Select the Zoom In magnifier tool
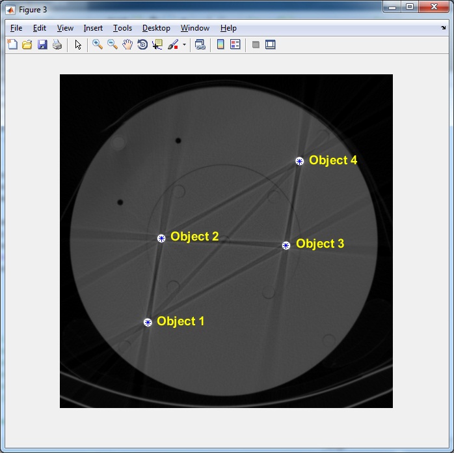 [98, 45]
